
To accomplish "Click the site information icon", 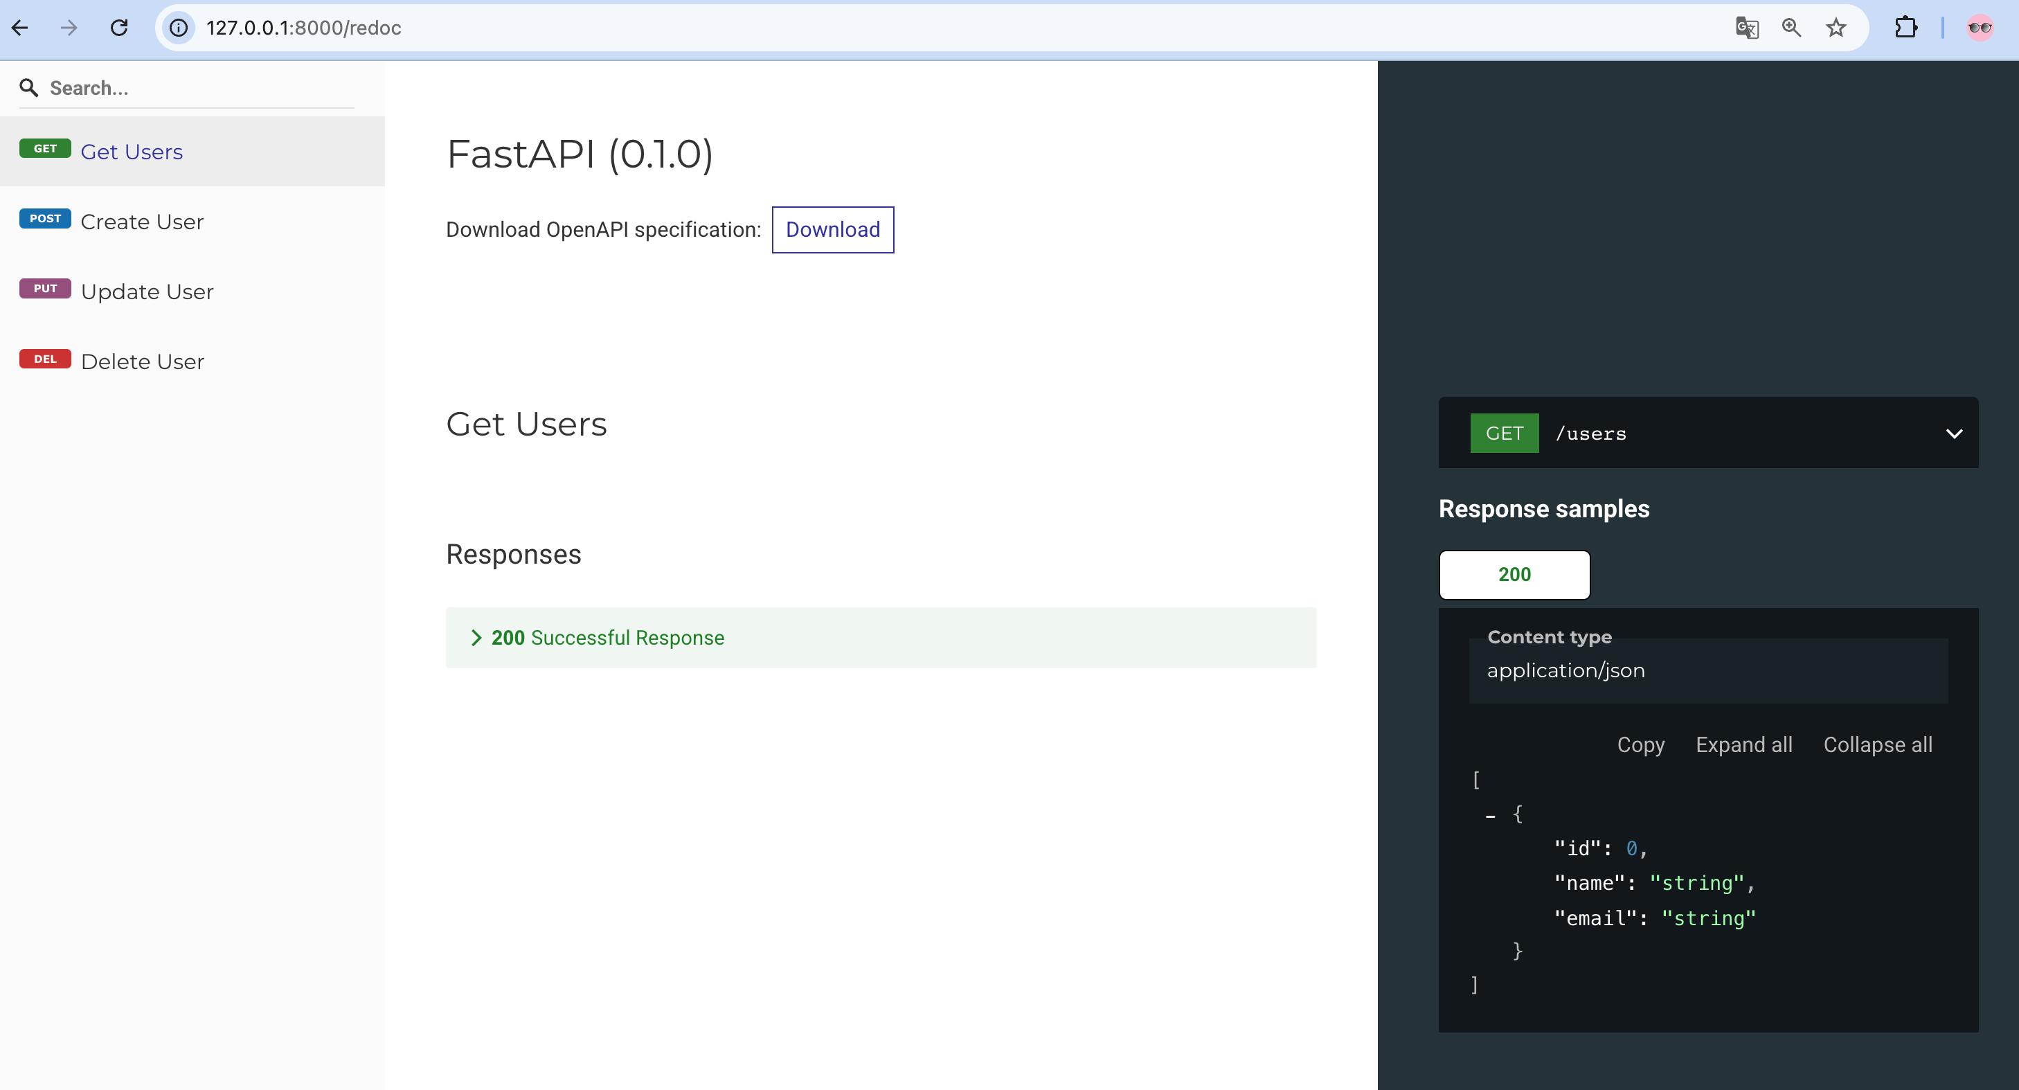I will click(179, 28).
